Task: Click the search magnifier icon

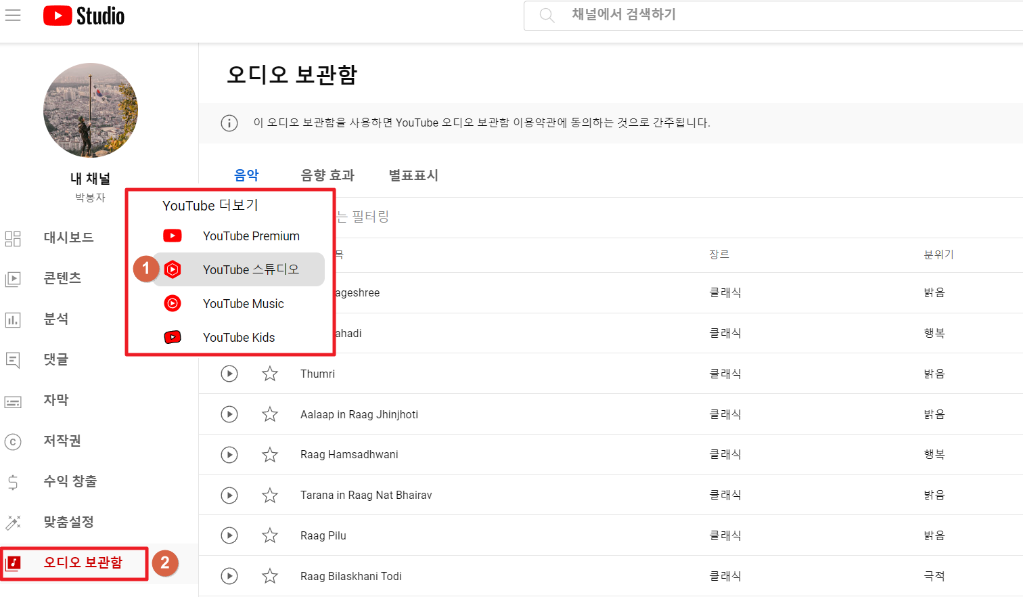Action: [547, 15]
